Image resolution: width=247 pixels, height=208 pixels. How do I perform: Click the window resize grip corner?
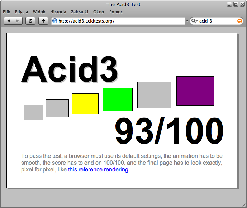point(244,205)
